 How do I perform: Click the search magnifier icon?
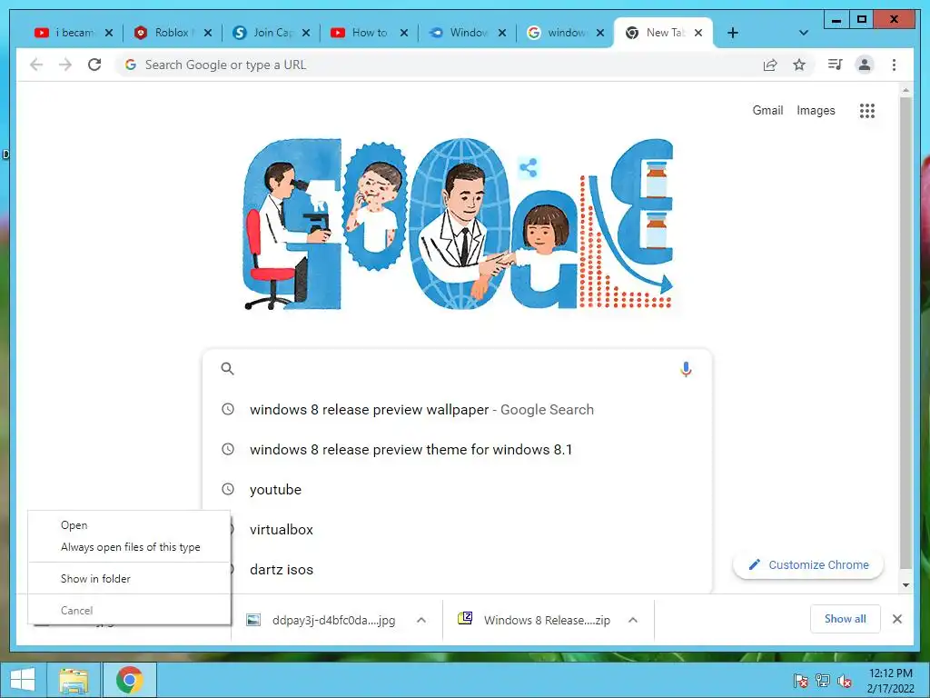(x=227, y=369)
